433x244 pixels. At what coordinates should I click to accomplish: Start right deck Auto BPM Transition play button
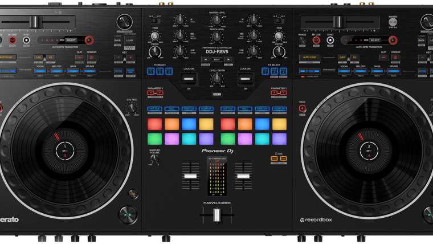(393, 40)
